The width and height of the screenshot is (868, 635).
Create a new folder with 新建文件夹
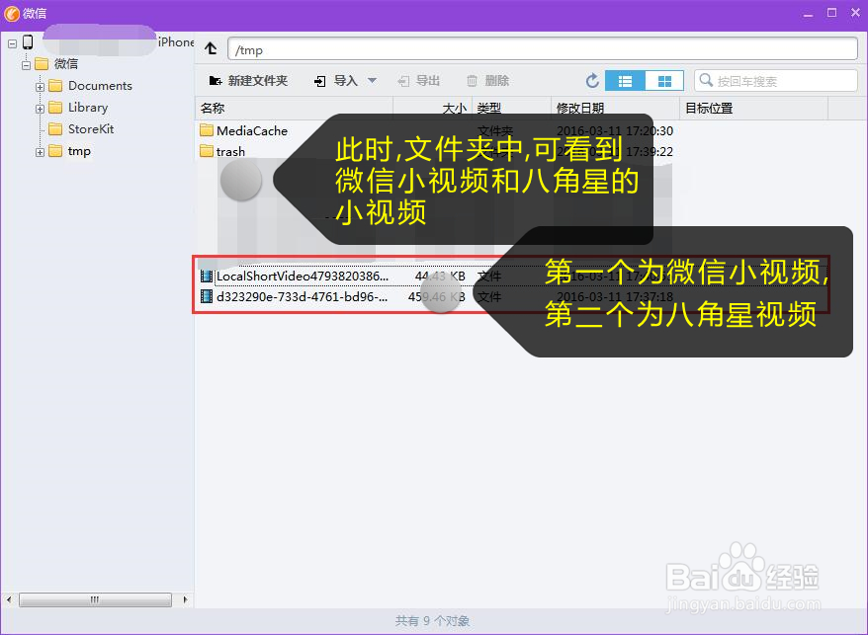[248, 81]
